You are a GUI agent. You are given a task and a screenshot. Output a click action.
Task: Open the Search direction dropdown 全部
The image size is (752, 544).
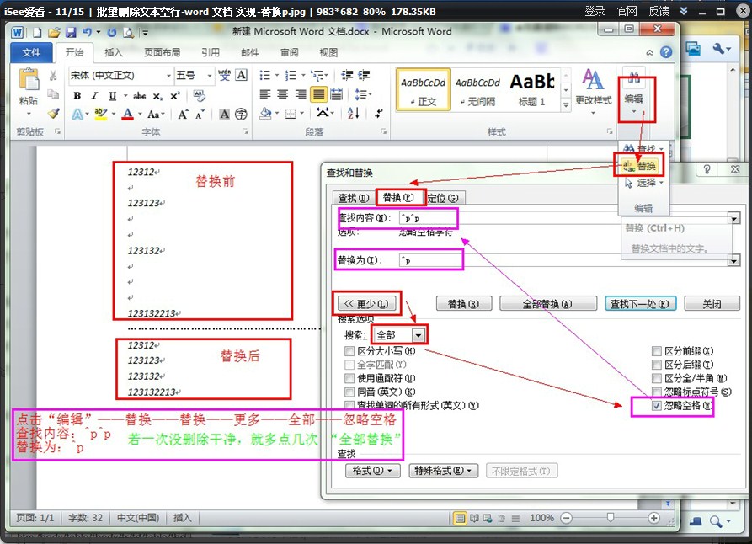click(419, 335)
